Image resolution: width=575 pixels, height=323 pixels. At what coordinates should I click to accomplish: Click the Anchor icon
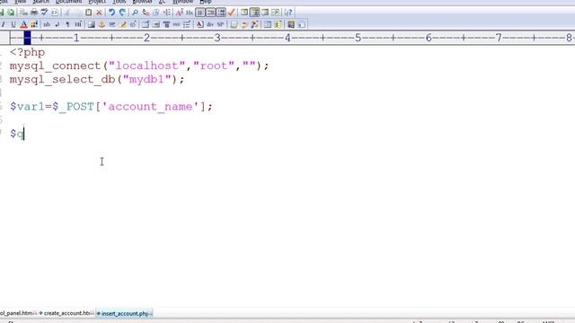[102, 24]
